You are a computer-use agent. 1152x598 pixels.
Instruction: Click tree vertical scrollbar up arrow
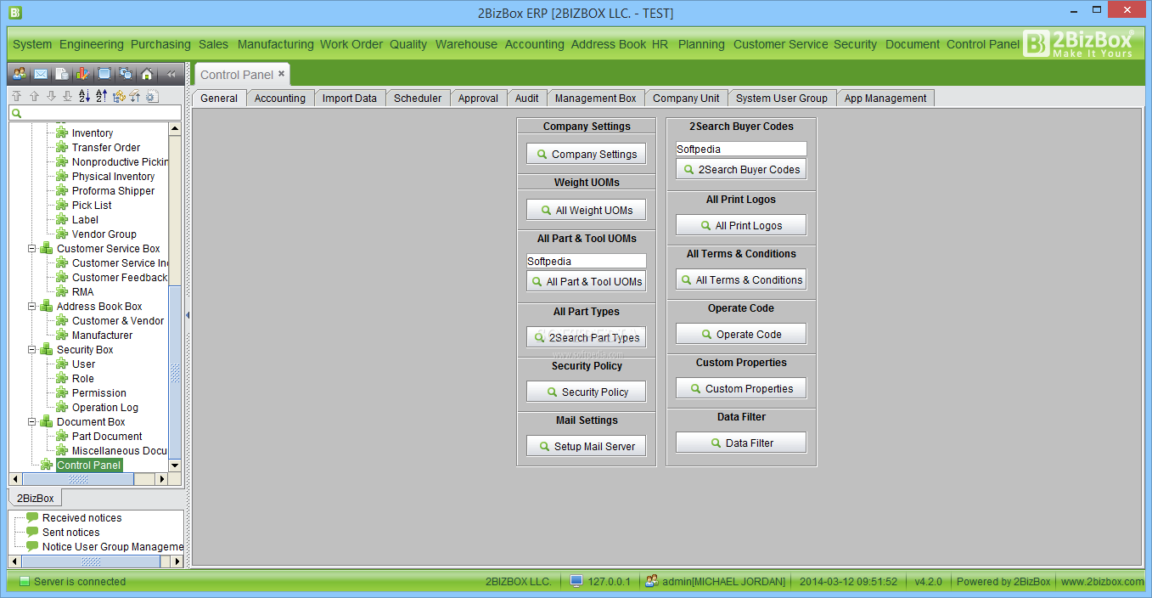(175, 129)
